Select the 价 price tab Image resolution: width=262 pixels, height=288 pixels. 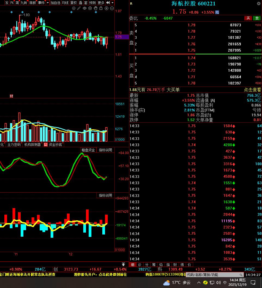point(189,264)
